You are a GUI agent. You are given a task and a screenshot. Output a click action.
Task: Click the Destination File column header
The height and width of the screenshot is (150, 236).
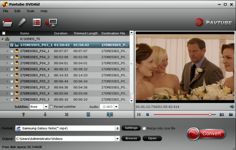coord(113,33)
